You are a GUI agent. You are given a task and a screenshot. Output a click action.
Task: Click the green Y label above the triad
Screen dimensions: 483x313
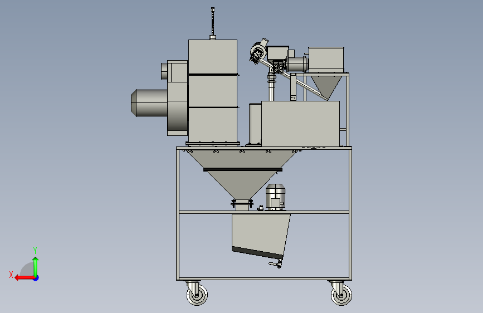[35, 250]
